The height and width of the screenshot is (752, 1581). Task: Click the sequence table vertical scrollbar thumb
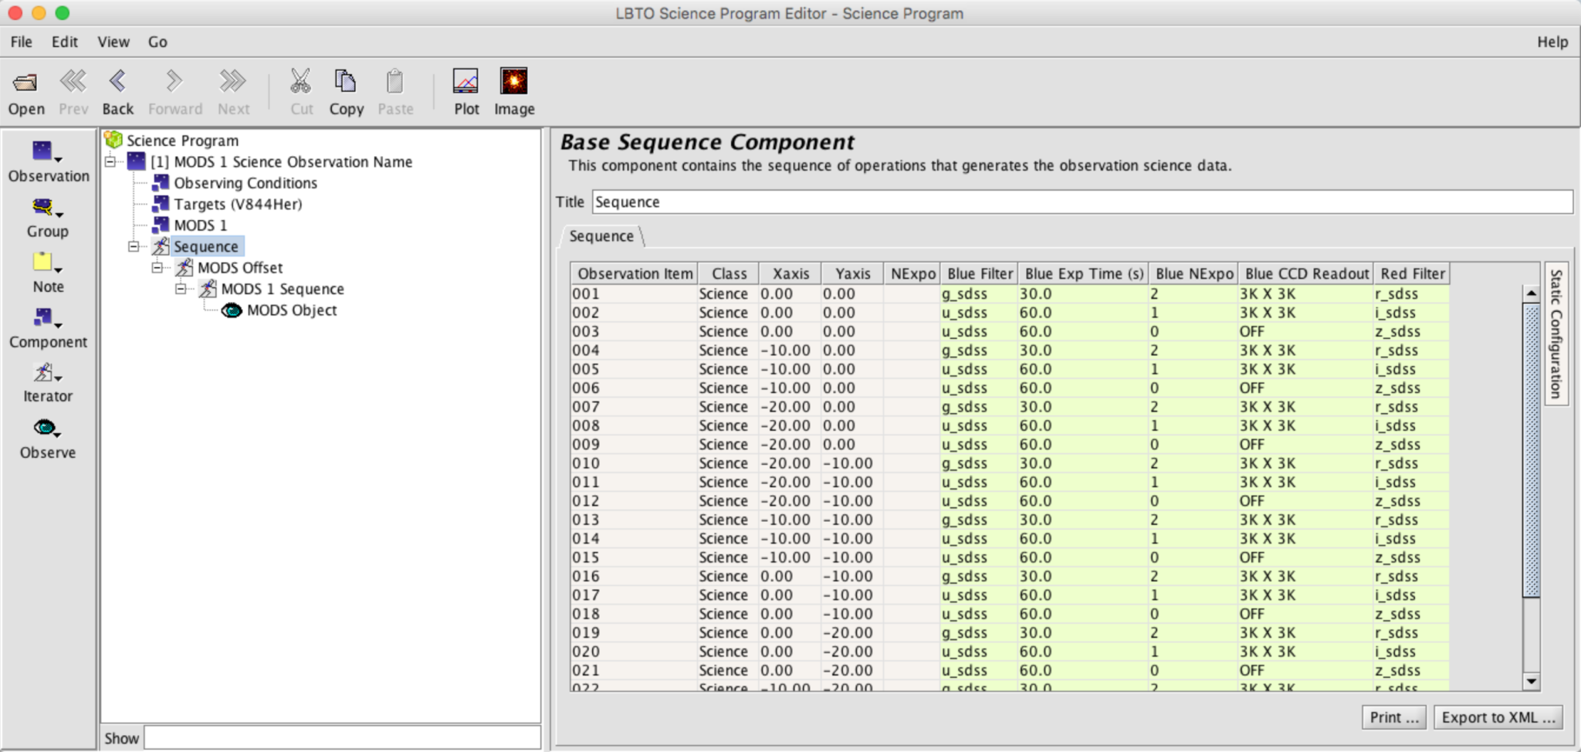(x=1531, y=450)
